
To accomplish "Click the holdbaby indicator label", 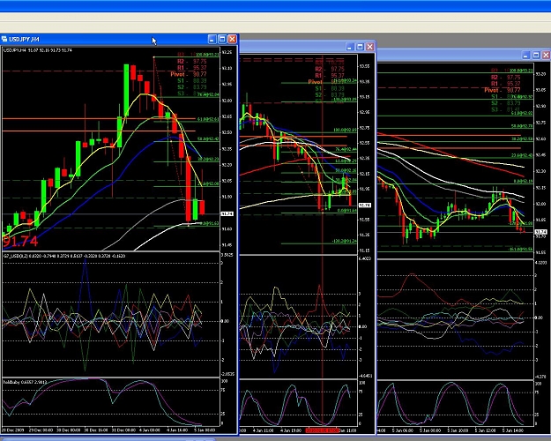I will point(25,382).
